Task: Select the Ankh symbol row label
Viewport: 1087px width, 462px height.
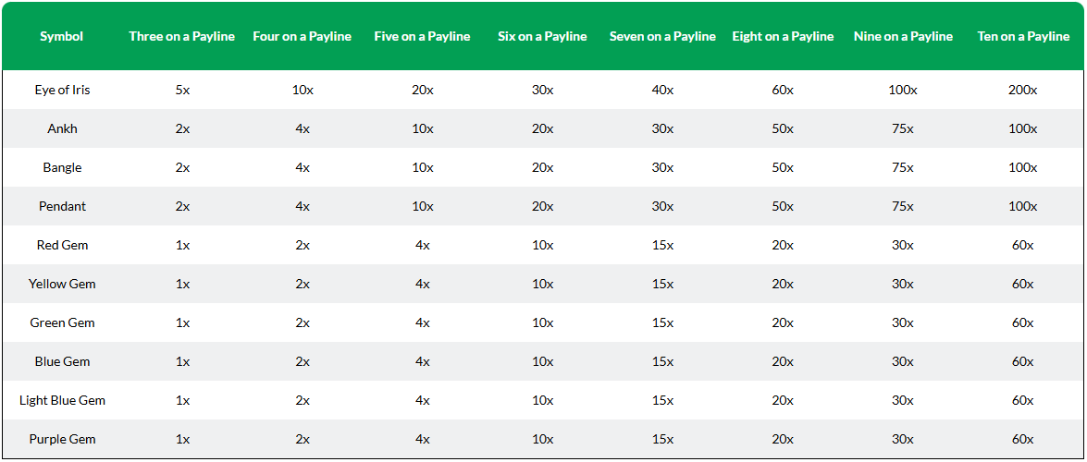Action: 62,128
